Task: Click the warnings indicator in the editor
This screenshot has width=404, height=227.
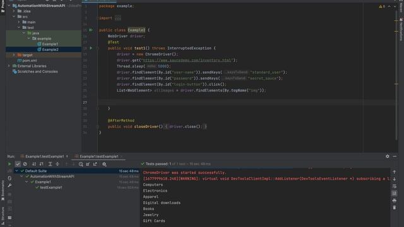Action: (382, 6)
